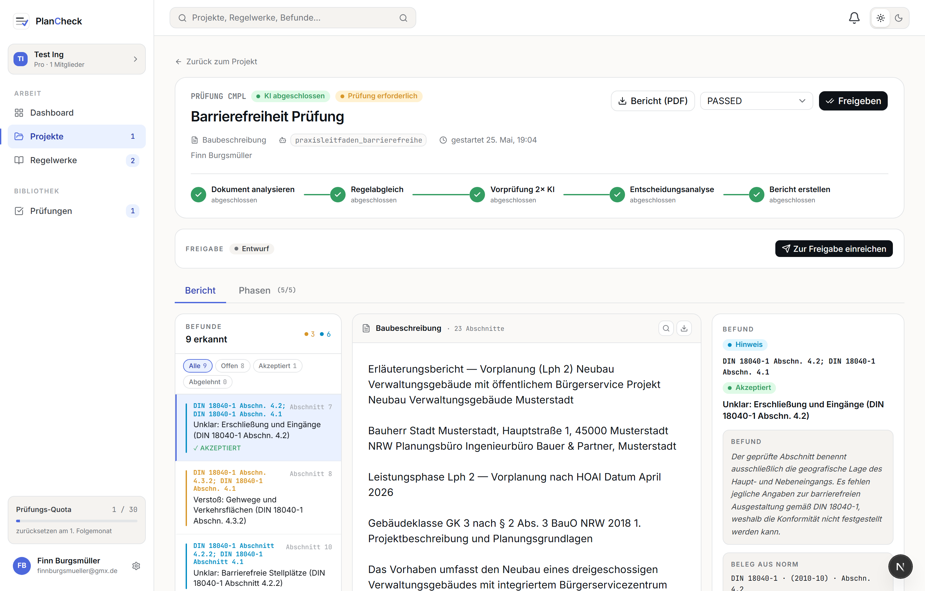925x591 pixels.
Task: Open the PASSED status dropdown
Action: point(756,101)
